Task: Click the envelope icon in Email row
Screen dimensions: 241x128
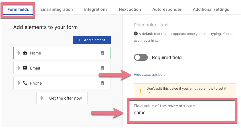Action: (x=25, y=68)
